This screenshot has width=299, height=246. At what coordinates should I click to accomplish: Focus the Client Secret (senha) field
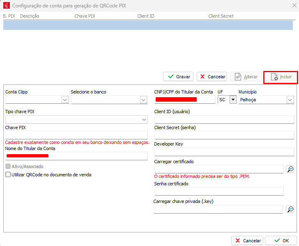pyautogui.click(x=224, y=135)
